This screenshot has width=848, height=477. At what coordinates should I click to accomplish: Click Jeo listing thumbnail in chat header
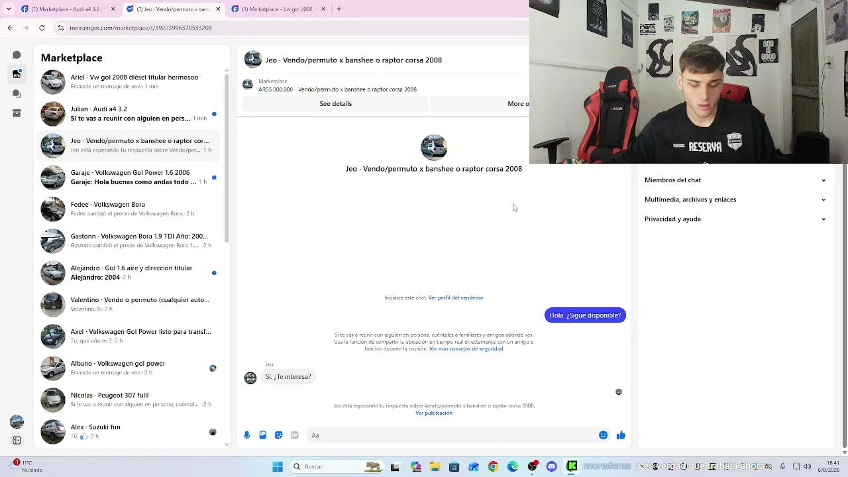253,60
